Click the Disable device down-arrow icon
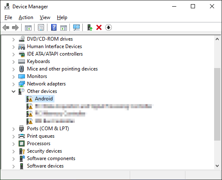Viewport: 222px width, 180px height. coord(109,27)
